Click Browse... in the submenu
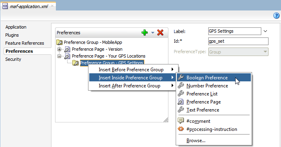Screen dimensions: 281x147 196,141
